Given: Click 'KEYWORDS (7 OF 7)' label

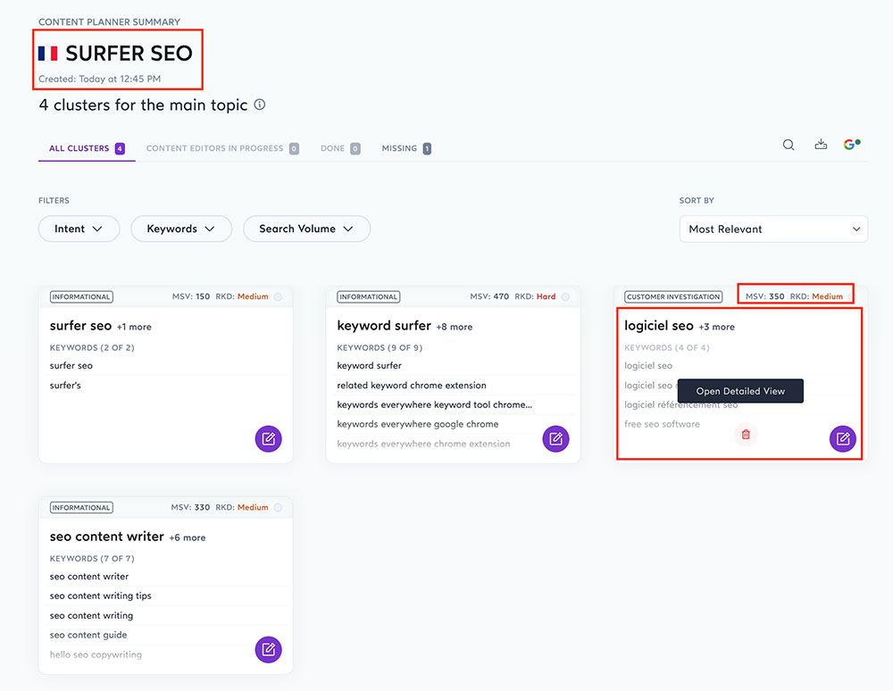Looking at the screenshot, I should click(92, 558).
